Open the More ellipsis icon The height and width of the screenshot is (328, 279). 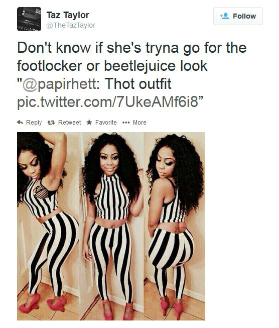click(126, 123)
